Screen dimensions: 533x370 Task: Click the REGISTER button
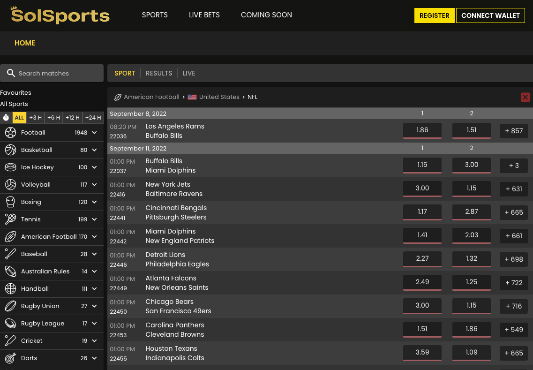[434, 15]
